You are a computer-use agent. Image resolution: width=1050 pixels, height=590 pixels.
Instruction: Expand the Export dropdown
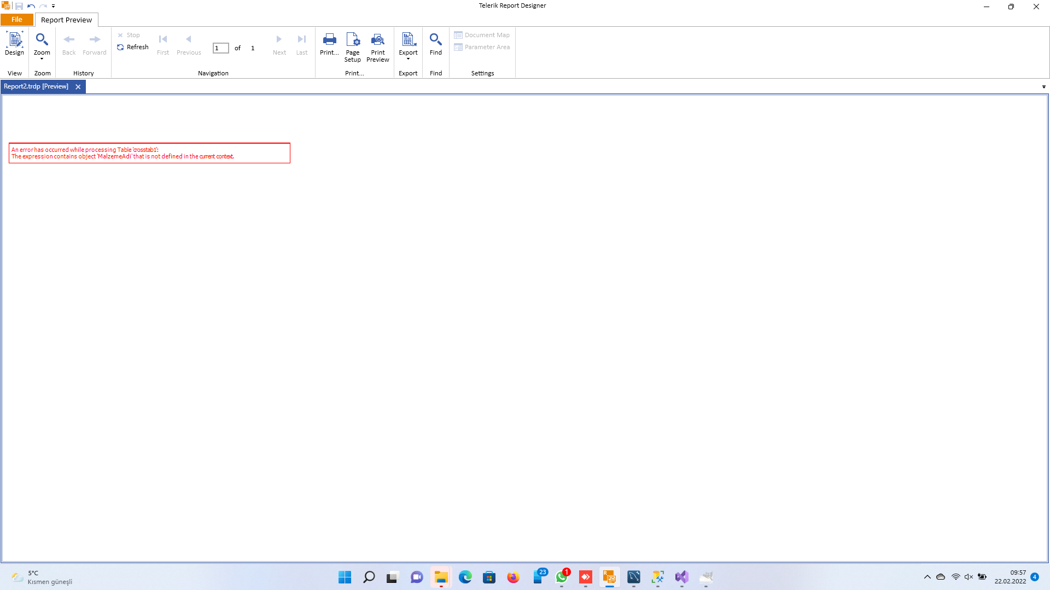[x=408, y=46]
